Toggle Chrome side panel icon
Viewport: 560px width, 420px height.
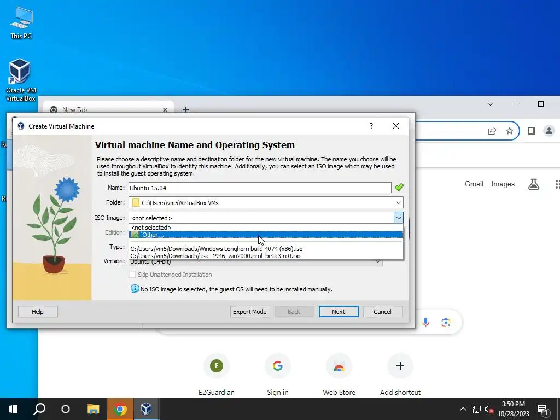(532, 131)
